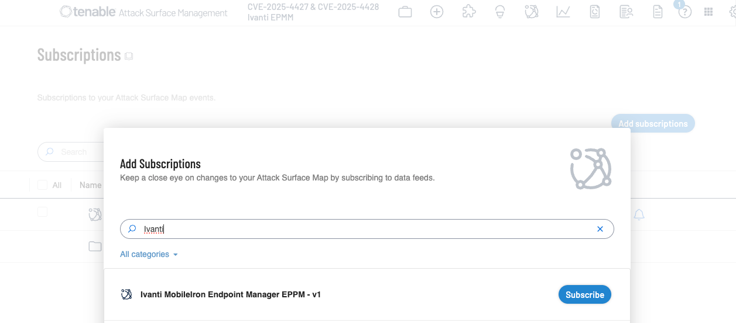This screenshot has height=323, width=736.
Task: Open the user log document icon
Action: click(x=627, y=12)
